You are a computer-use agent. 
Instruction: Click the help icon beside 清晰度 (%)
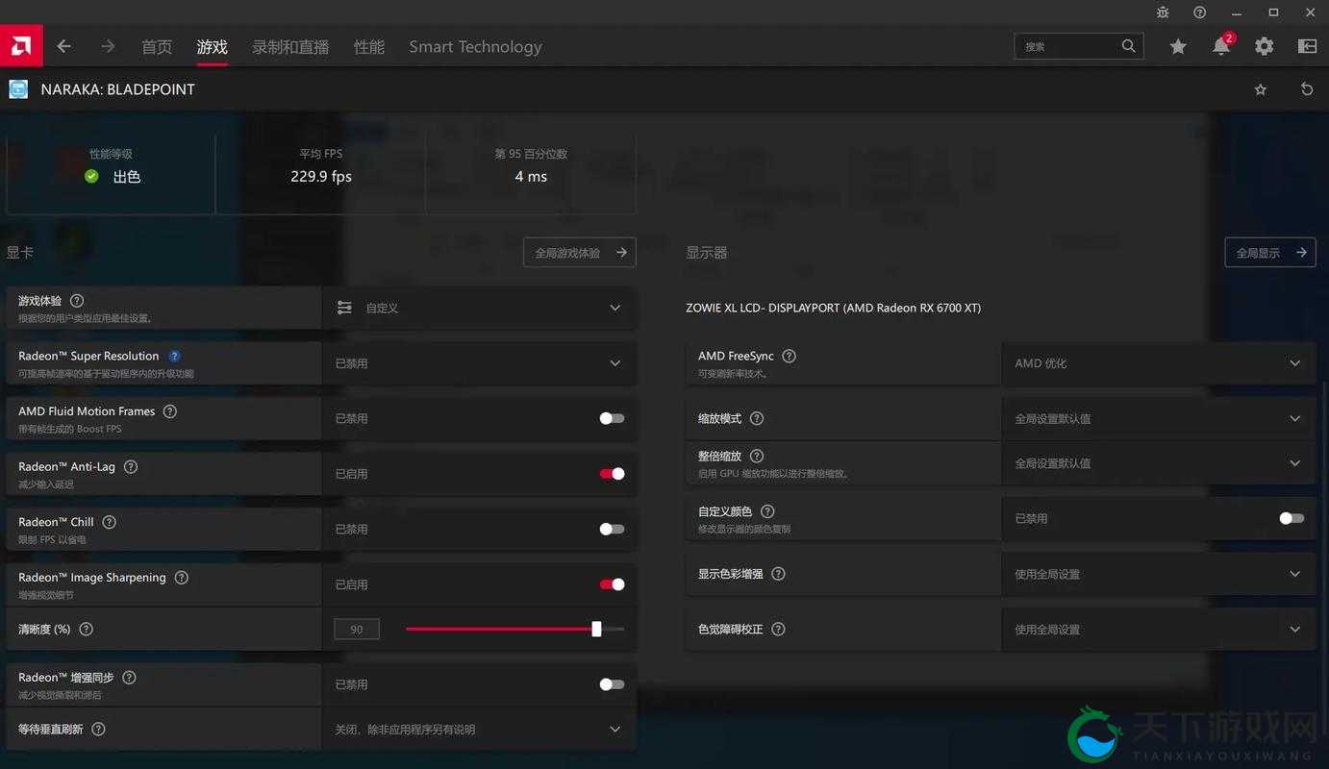click(x=87, y=630)
